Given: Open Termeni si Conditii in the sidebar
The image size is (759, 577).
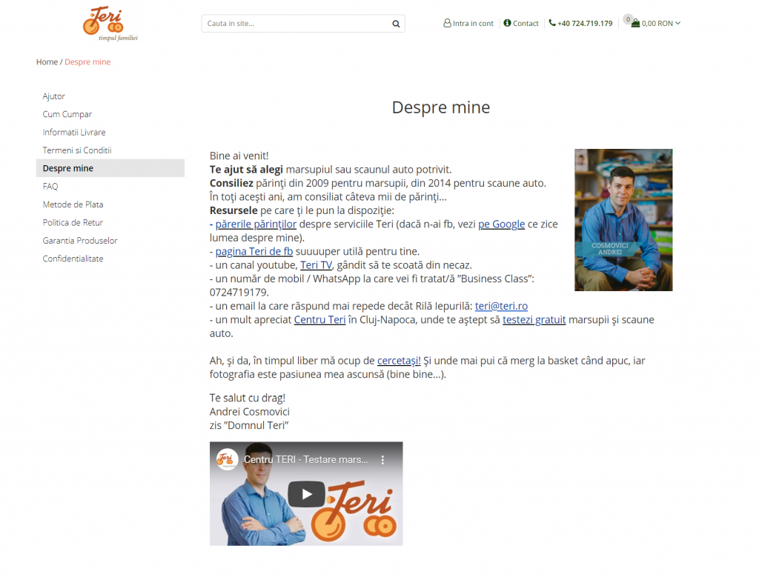Looking at the screenshot, I should coord(77,150).
